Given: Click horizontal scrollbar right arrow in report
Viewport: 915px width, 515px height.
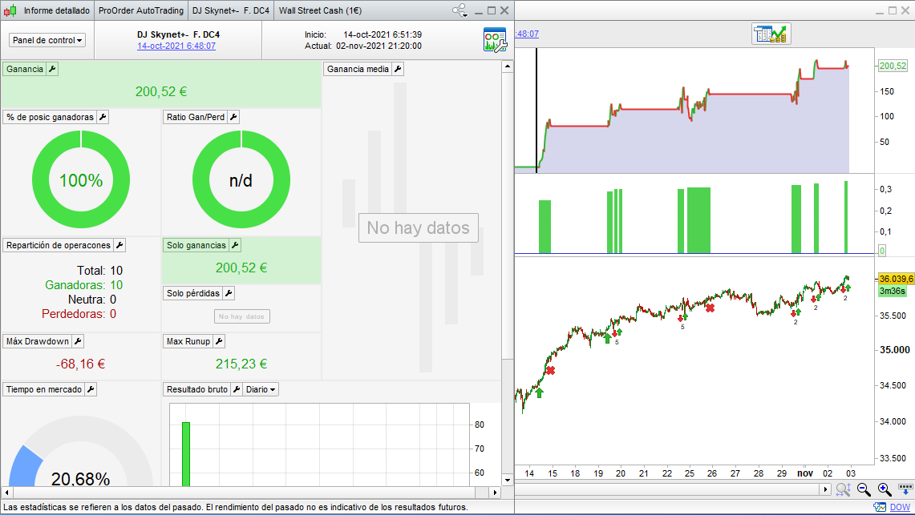Looking at the screenshot, I should [x=495, y=493].
